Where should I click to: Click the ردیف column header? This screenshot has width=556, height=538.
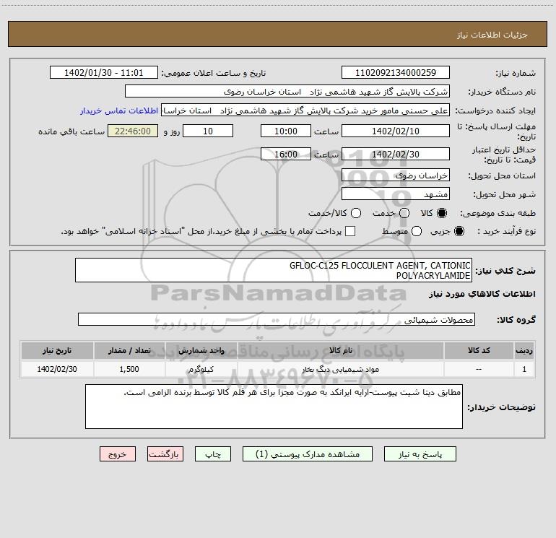[524, 350]
